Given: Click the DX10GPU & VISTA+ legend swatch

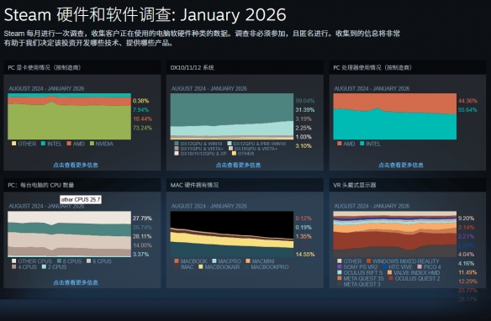Looking at the screenshot, I should [230, 149].
